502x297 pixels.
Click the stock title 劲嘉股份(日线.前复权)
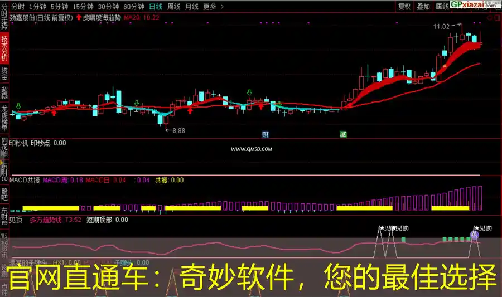pyautogui.click(x=41, y=18)
